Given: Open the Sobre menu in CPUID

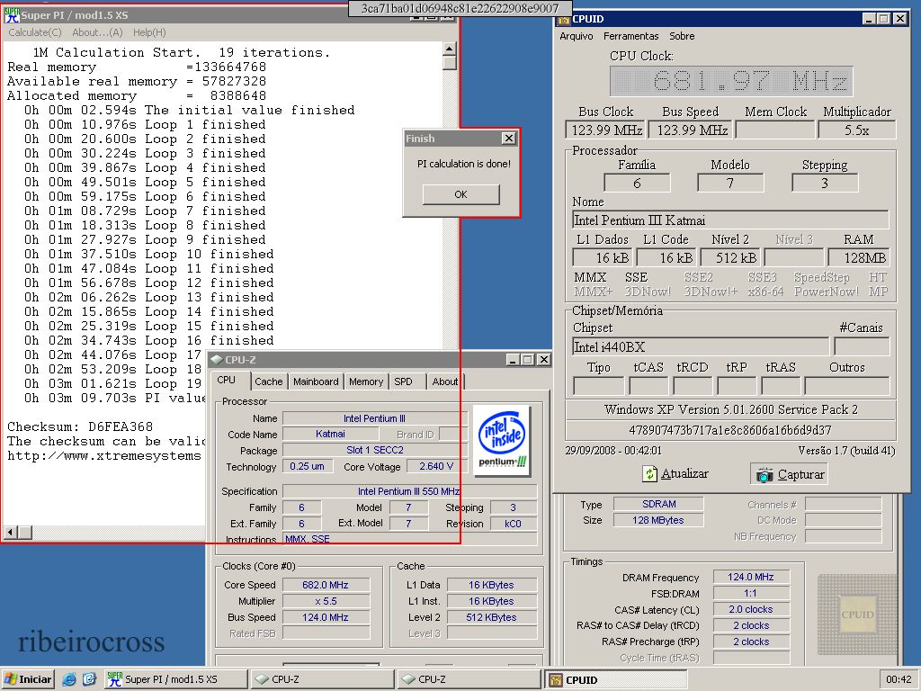Looking at the screenshot, I should coord(682,36).
